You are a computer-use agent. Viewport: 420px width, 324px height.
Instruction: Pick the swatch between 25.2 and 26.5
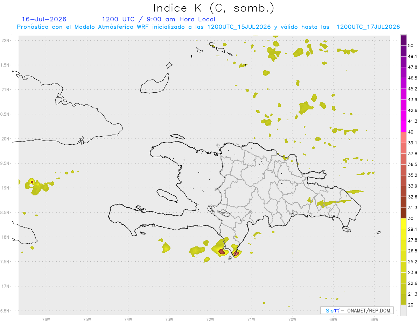[x=404, y=256]
